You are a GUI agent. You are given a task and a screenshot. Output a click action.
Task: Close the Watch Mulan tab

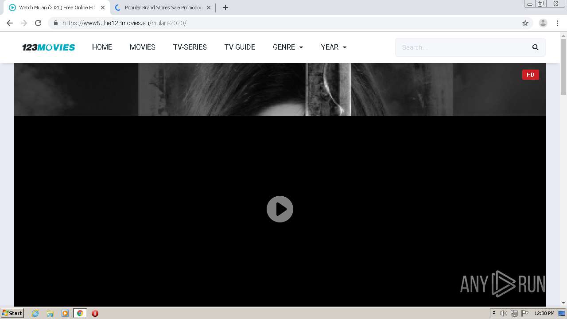point(103,8)
